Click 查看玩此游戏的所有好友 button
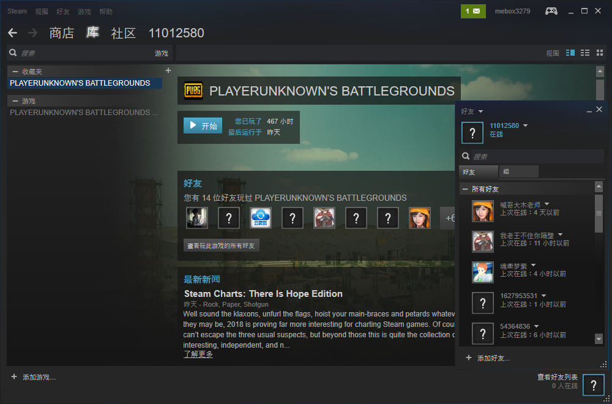 coord(222,246)
